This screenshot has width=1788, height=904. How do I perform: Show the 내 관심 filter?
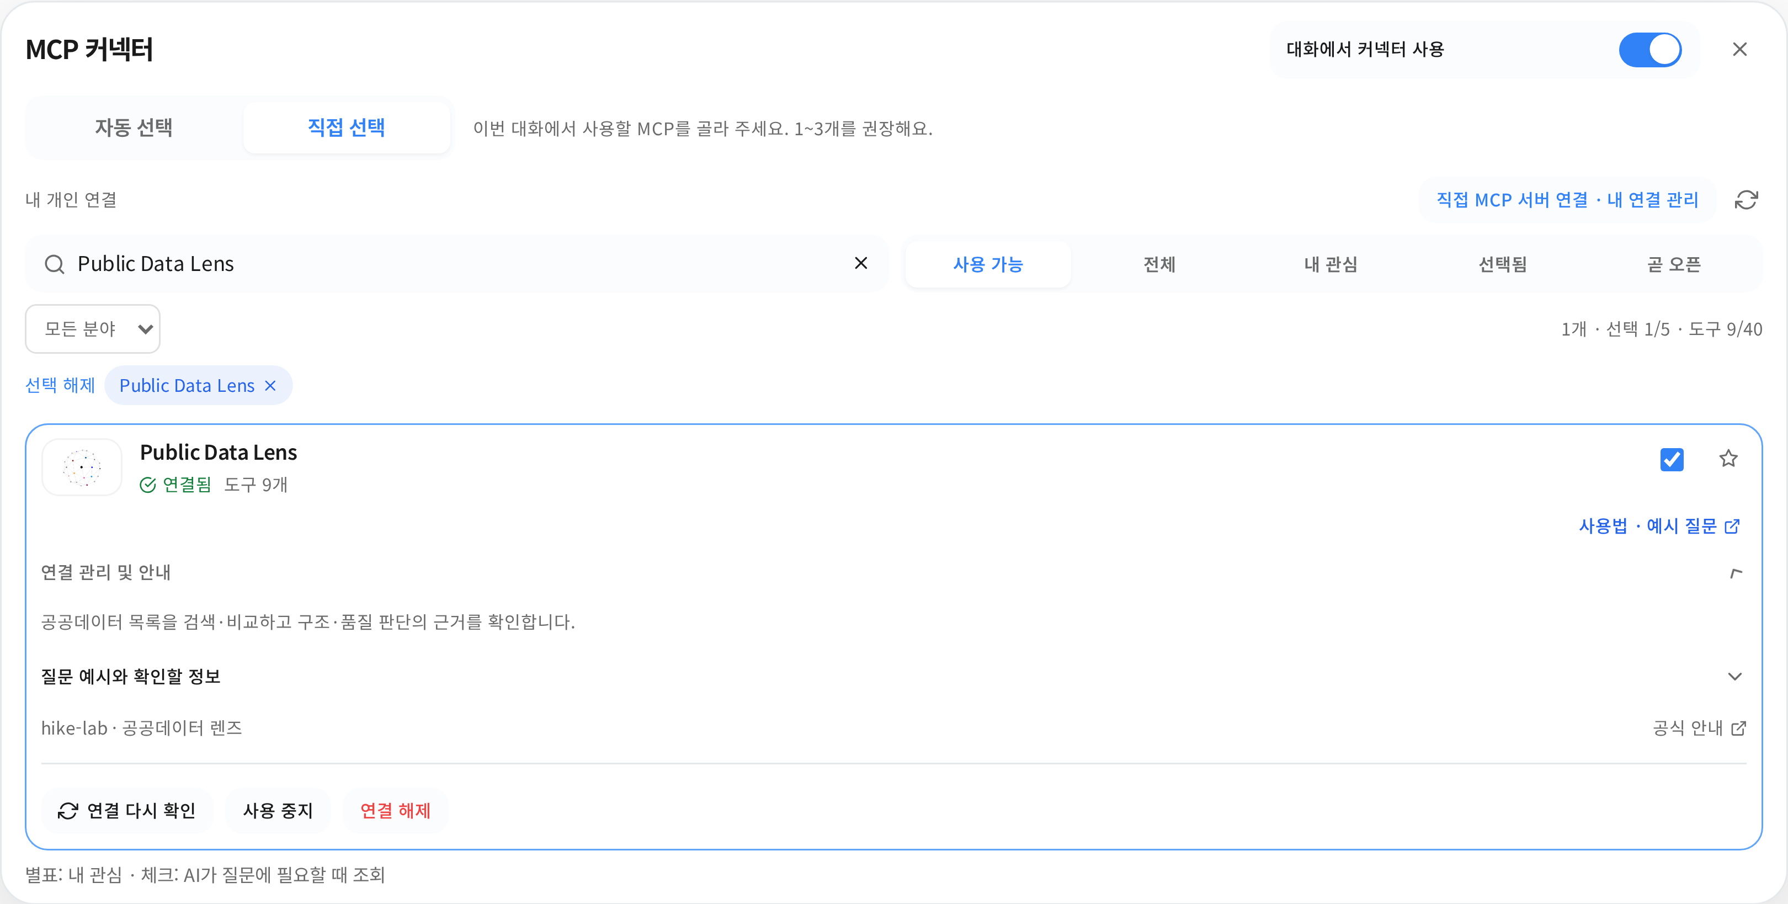tap(1331, 264)
